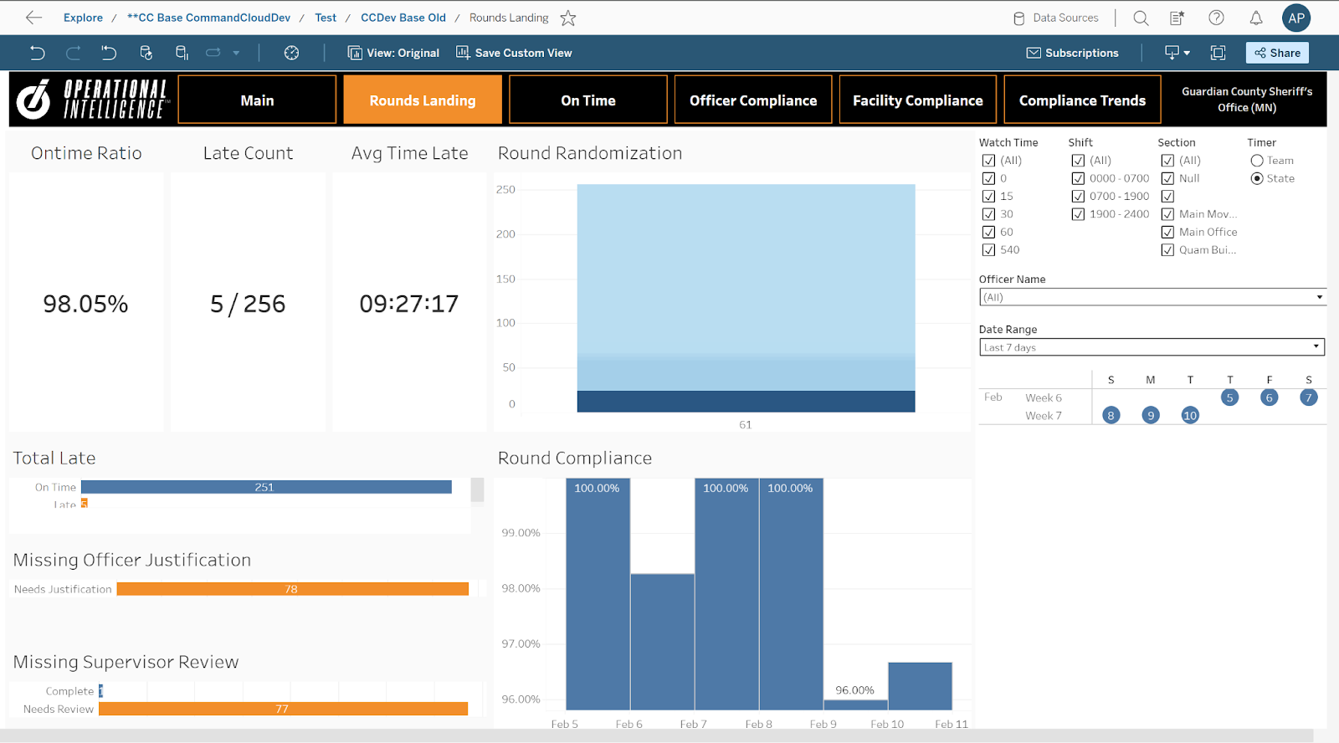Toggle Shift 1900 - 2400 checkbox
Screen dimensions: 1339x743
click(1078, 214)
